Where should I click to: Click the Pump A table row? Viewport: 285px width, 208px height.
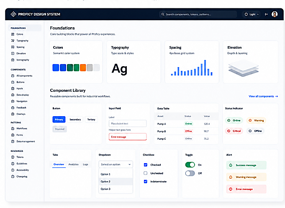point(186,124)
